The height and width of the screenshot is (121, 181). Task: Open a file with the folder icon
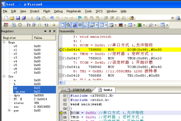click(12, 18)
